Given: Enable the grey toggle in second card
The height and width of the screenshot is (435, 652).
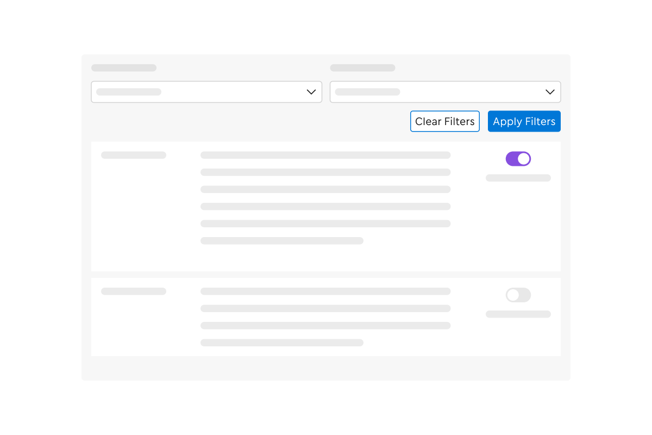Looking at the screenshot, I should tap(518, 295).
